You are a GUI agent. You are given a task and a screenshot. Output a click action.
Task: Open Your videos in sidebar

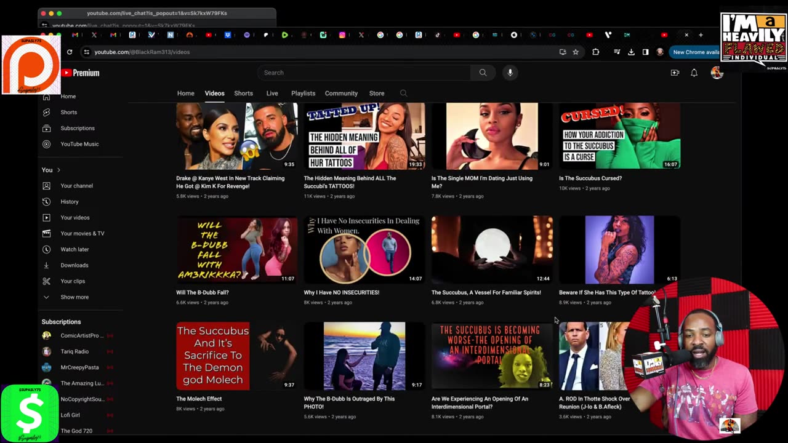[74, 218]
